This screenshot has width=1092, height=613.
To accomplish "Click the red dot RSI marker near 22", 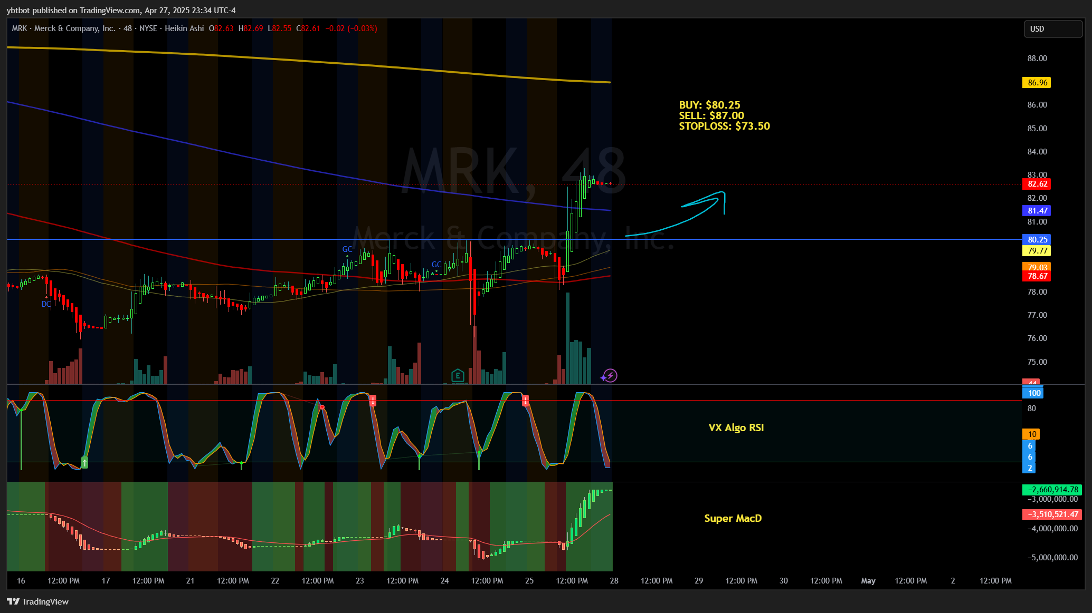I will (322, 407).
